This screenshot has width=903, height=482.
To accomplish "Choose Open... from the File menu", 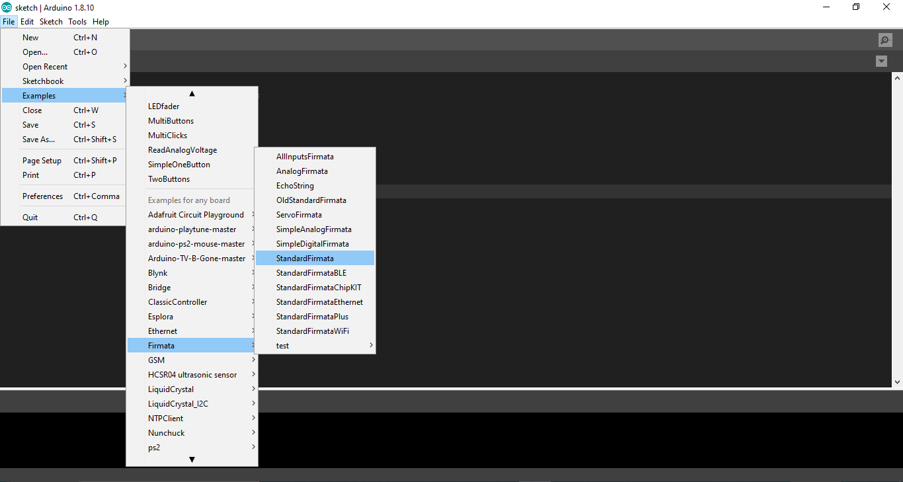I will 65,52.
